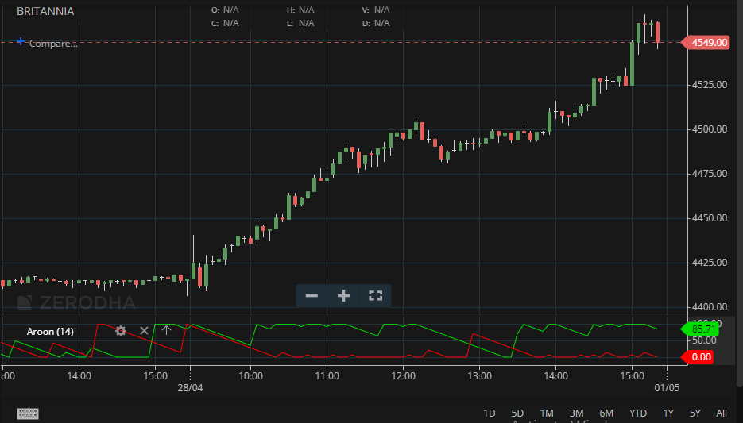
Task: Click the D: N/A value
Action: tap(376, 23)
